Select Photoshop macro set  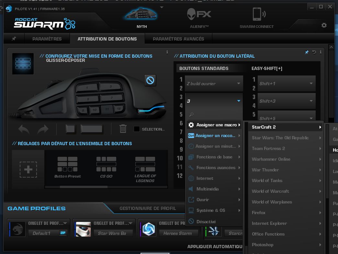click(286, 245)
